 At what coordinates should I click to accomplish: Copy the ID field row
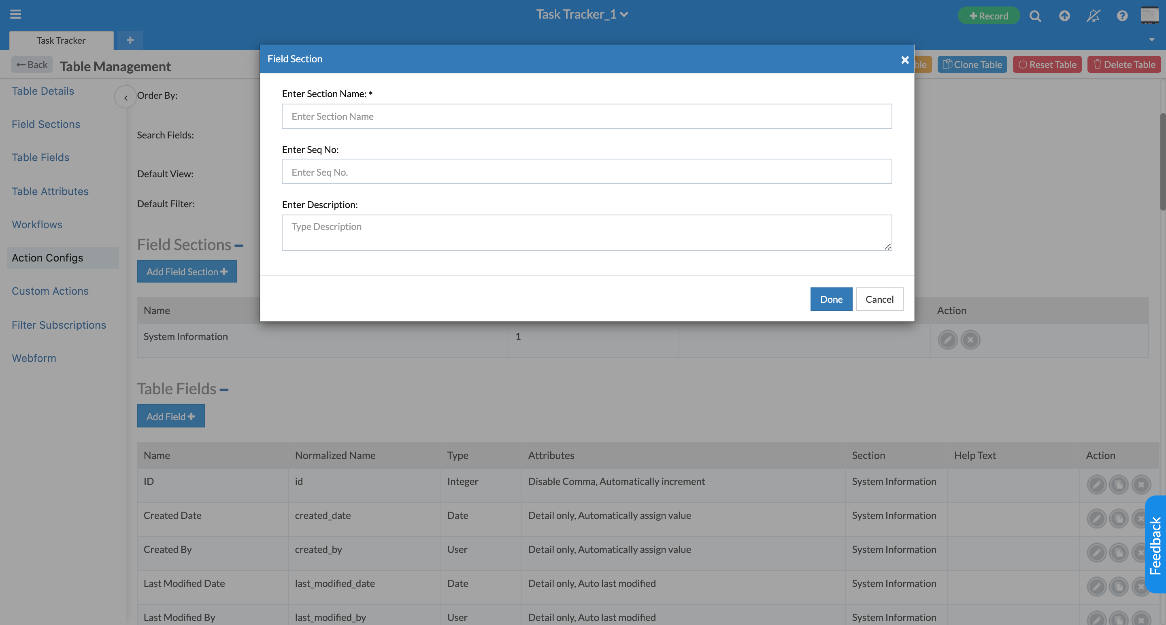click(x=1119, y=485)
